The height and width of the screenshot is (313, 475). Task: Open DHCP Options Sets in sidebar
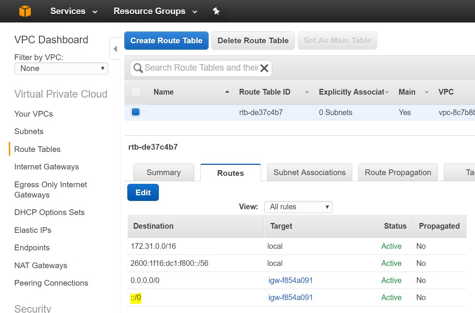[x=49, y=212]
